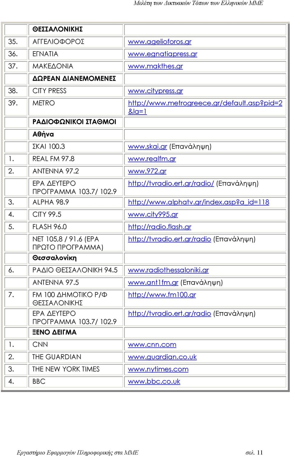Screen dimensions: 290x456
Task: Open tvradio.ert.gr/radio/ link with trailing slash
Action: point(171,184)
